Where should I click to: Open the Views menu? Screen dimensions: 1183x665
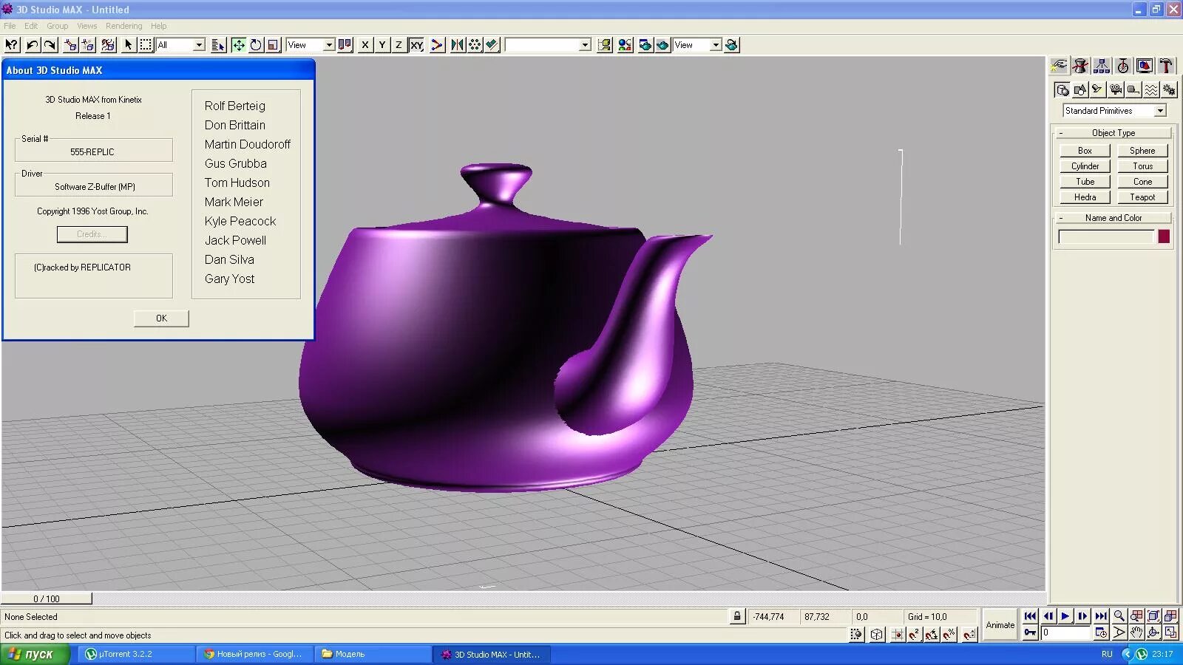[x=87, y=26]
